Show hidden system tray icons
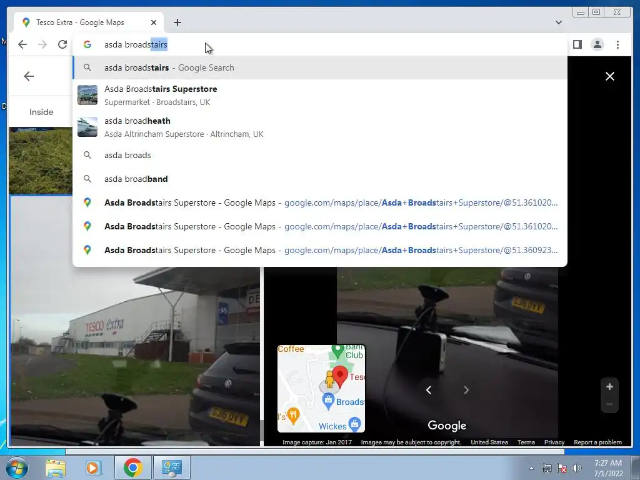The height and width of the screenshot is (480, 640). click(531, 469)
